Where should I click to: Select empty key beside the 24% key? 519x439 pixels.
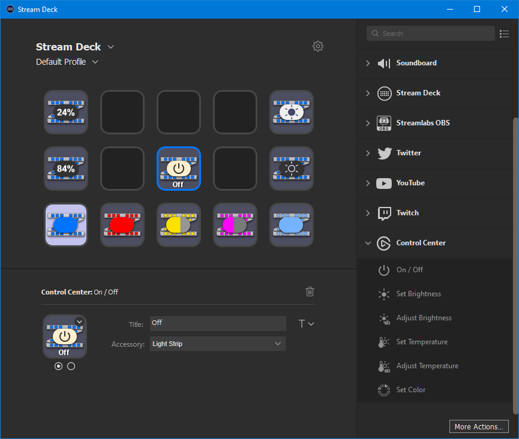pyautogui.click(x=122, y=112)
